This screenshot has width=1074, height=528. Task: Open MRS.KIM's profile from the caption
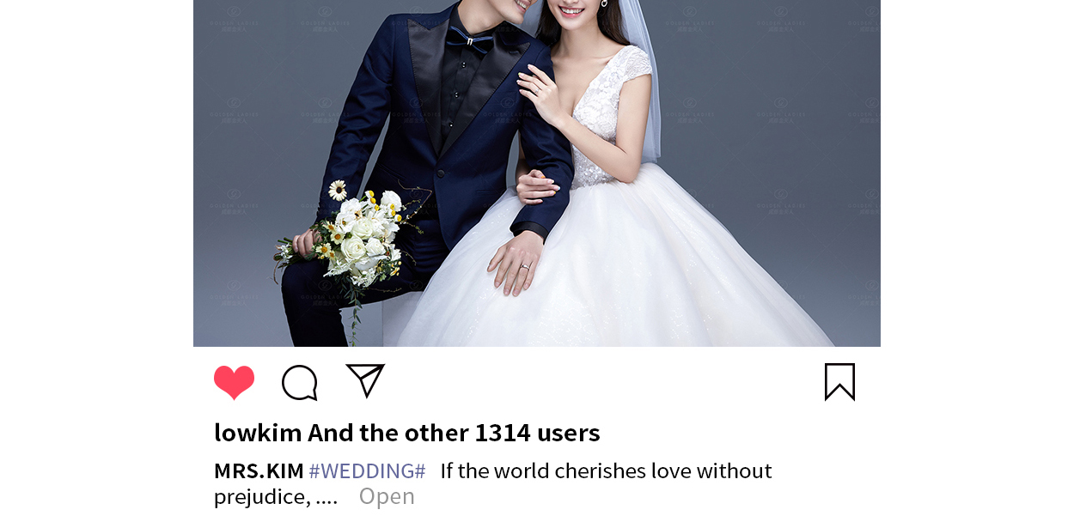point(259,470)
